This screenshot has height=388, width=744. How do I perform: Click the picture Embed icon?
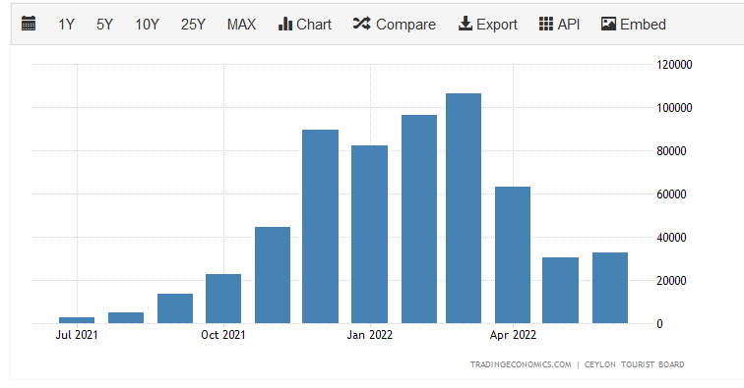pos(608,24)
